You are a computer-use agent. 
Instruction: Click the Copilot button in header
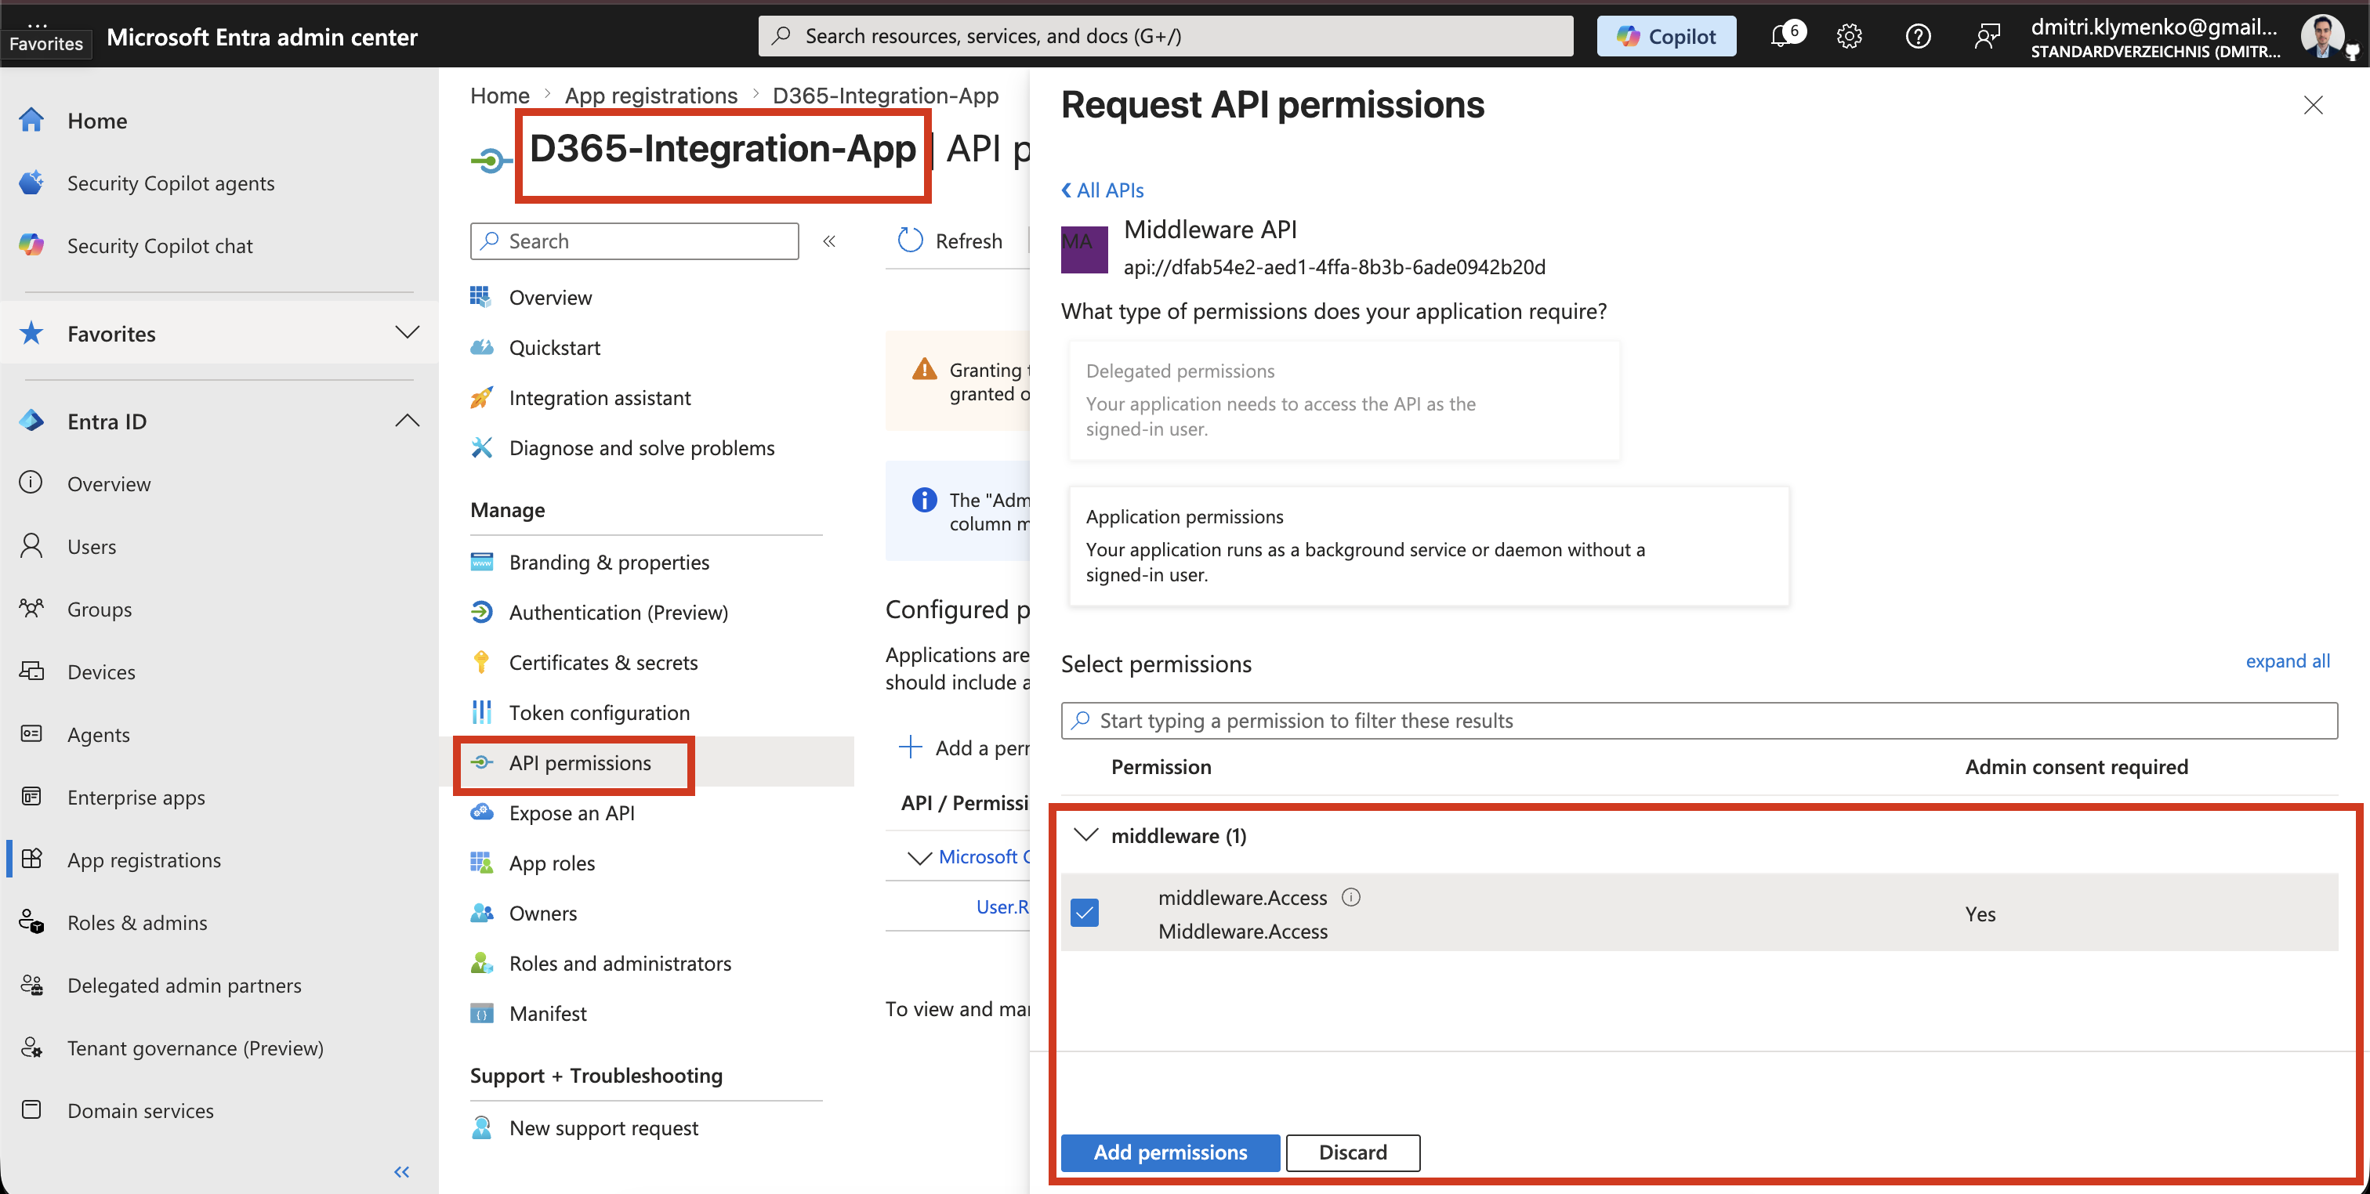1666,36
